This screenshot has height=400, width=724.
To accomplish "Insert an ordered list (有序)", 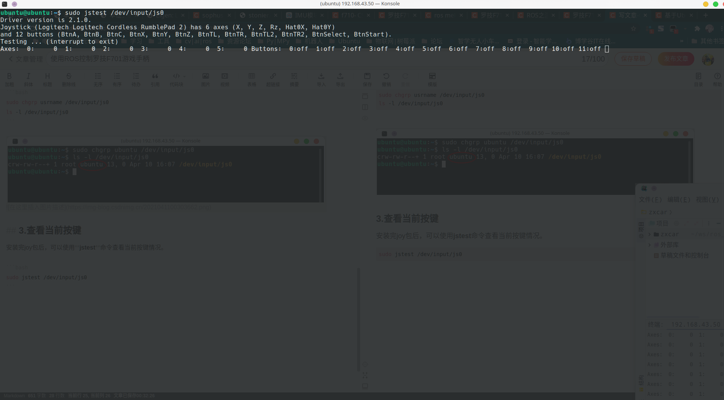I will pyautogui.click(x=117, y=79).
